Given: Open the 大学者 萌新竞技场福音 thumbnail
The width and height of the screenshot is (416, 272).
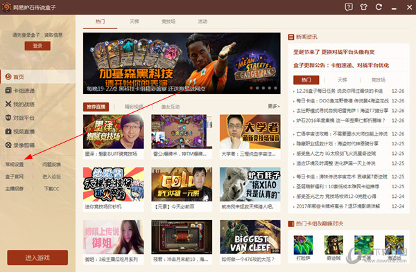Looking at the screenshot, I should point(250,132).
